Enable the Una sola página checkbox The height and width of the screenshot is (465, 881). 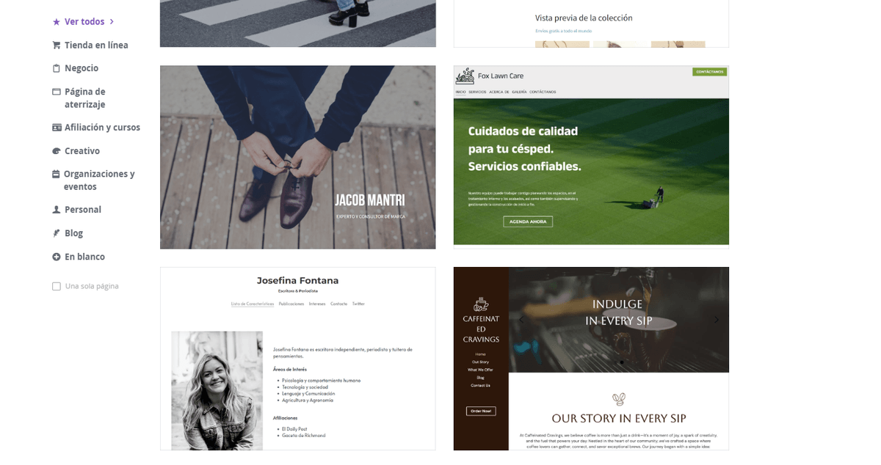click(x=57, y=287)
